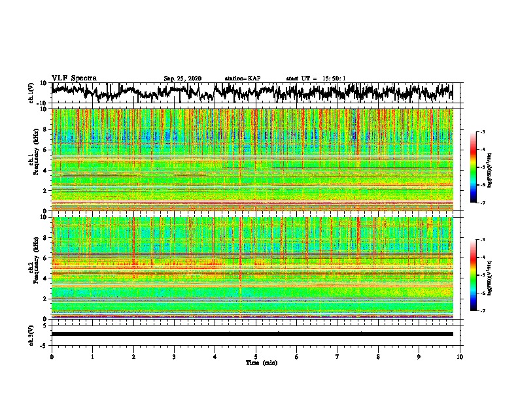The width and height of the screenshot is (518, 400).
Task: Click the "8" kHz tick on ch.1 spectrogram
Action: 46,129
